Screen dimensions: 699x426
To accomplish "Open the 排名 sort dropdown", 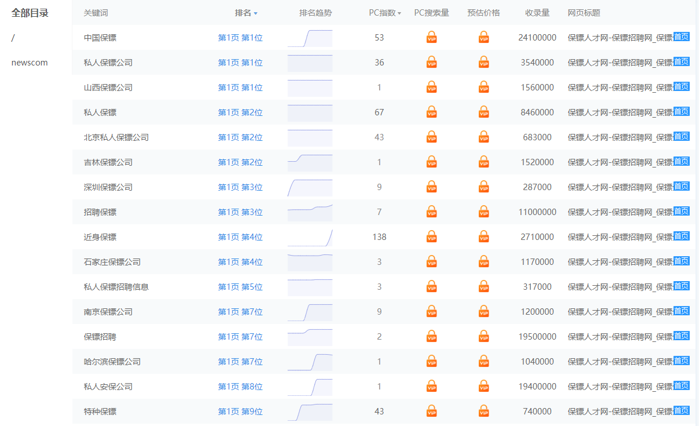I will (246, 13).
